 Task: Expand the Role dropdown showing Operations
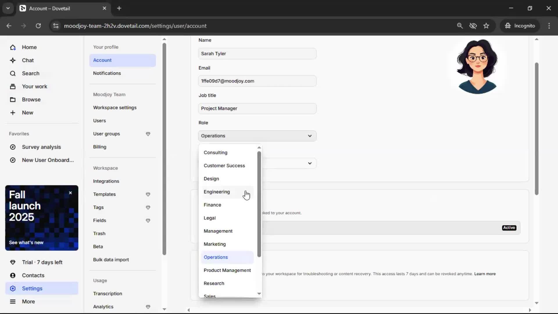tap(257, 136)
